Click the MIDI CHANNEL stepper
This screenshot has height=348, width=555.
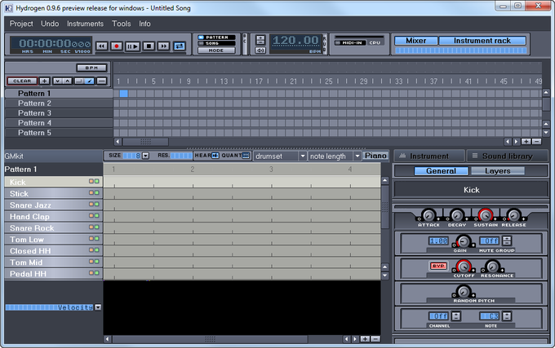[456, 316]
